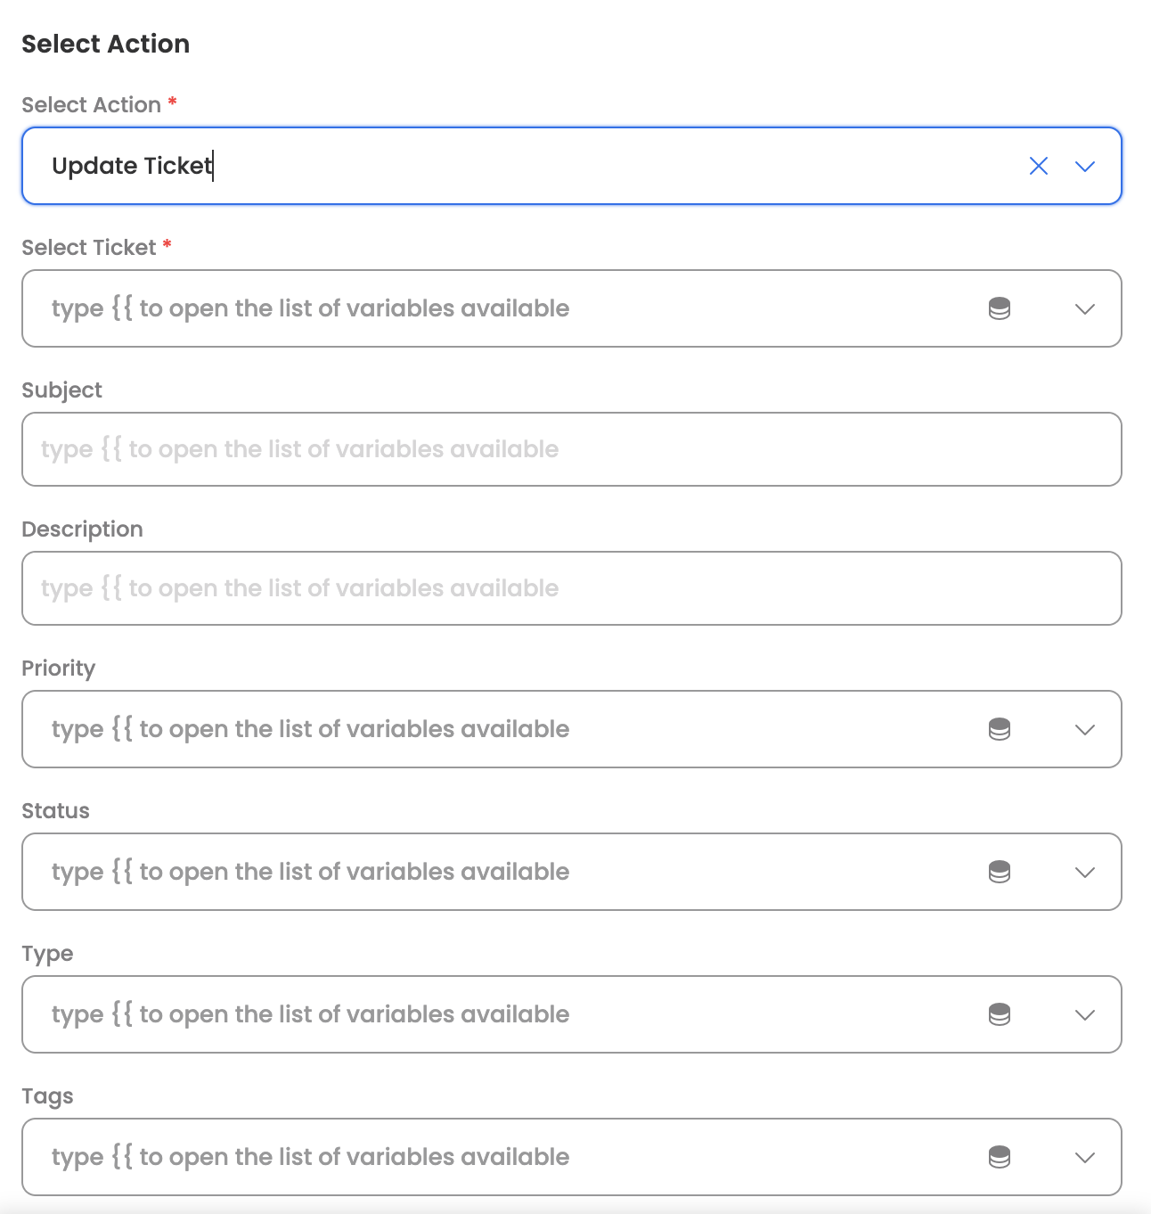Click the Tags field placeholder text
Viewport: 1151px width, 1214px height.
pyautogui.click(x=310, y=1157)
